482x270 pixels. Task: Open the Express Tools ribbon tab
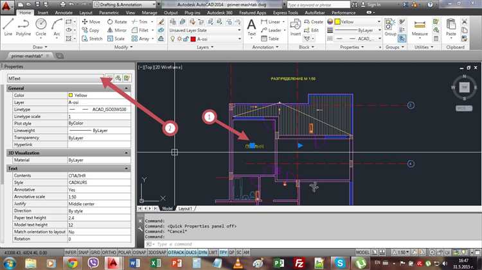pos(285,13)
